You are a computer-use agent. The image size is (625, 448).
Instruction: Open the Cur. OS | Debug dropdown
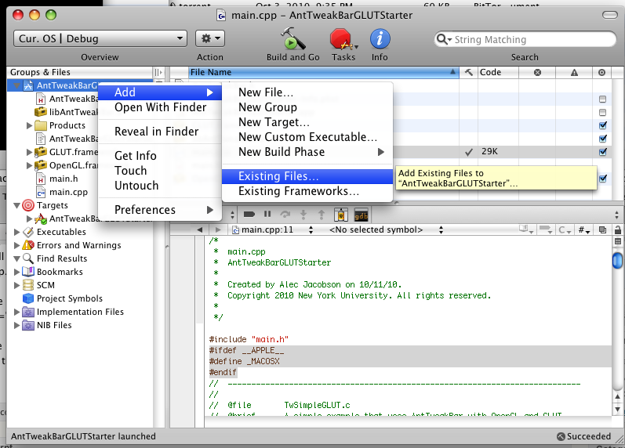pyautogui.click(x=100, y=38)
